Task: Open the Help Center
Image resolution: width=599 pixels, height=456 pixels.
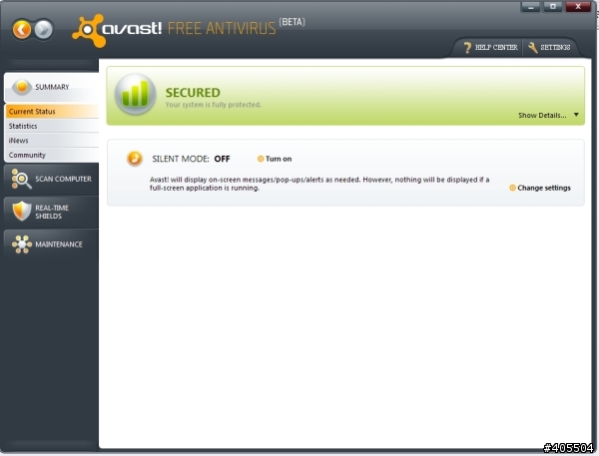Action: tap(490, 47)
